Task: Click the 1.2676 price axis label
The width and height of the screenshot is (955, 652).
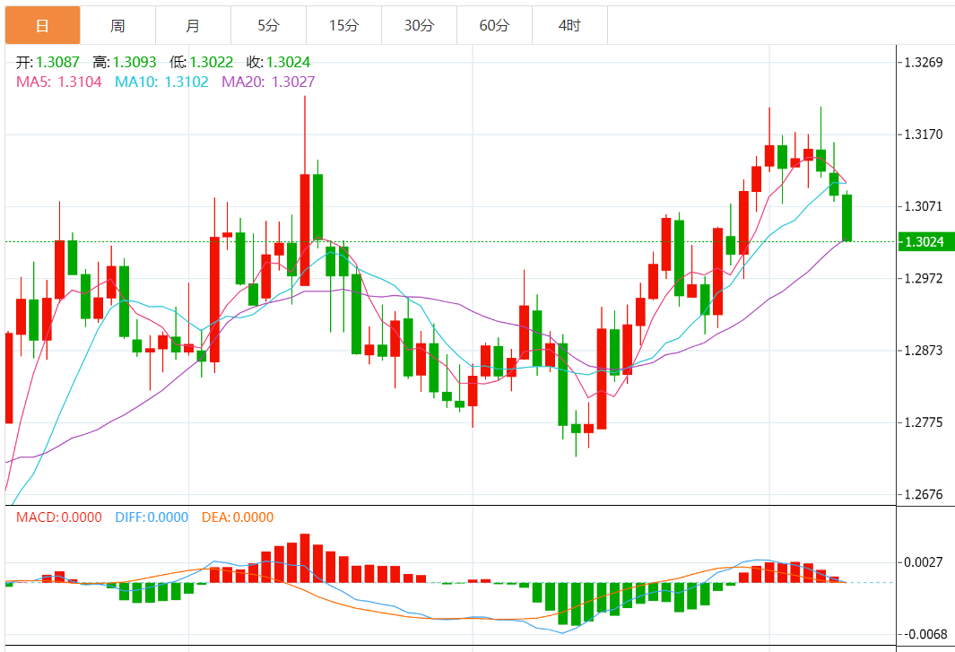Action: (x=924, y=494)
